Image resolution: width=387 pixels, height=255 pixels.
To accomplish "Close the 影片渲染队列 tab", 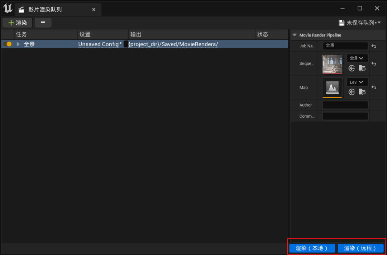I will (94, 10).
